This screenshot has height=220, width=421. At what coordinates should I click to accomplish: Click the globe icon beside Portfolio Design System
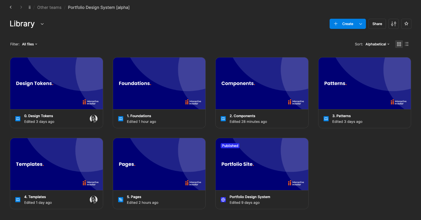(223, 200)
